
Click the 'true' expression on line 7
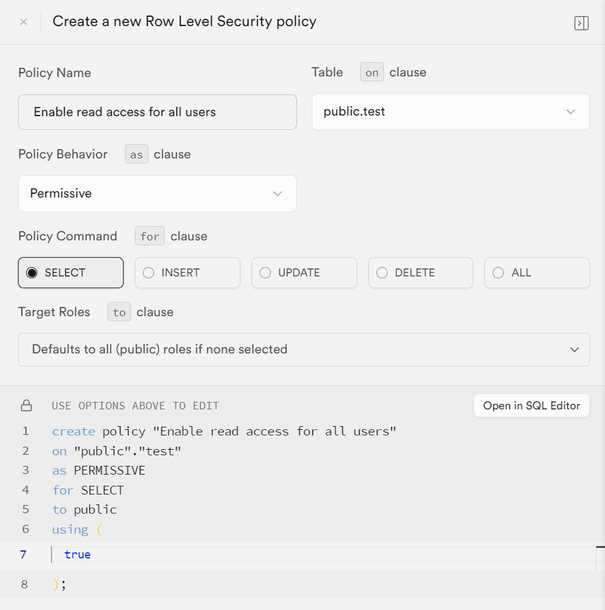click(78, 554)
